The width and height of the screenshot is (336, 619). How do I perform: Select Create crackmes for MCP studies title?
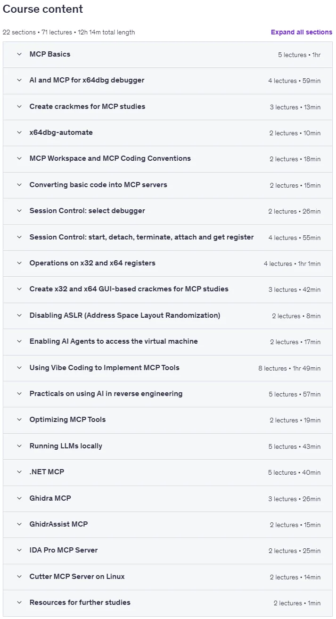[x=87, y=107]
